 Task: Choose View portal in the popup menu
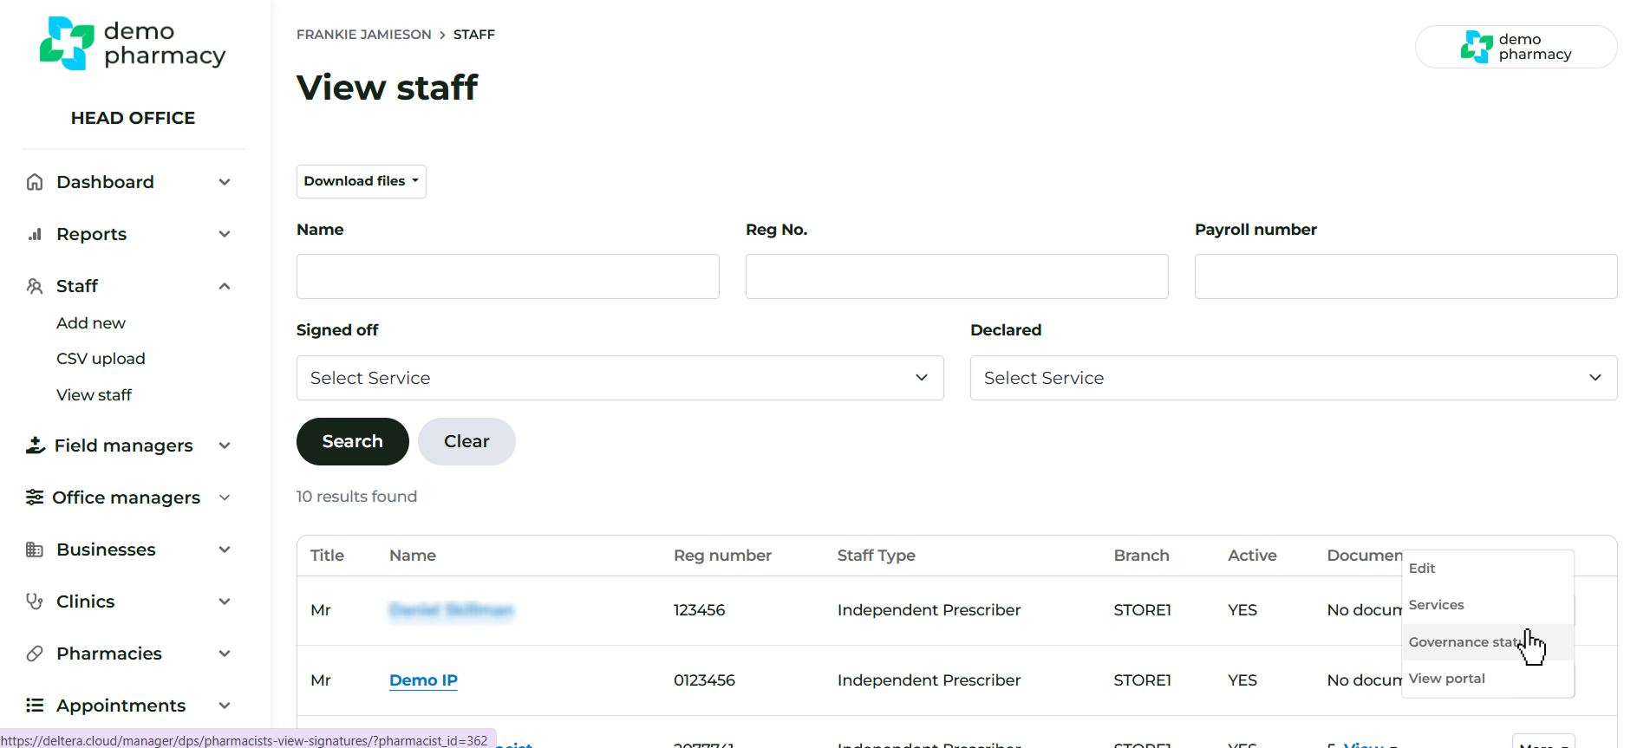1446,679
